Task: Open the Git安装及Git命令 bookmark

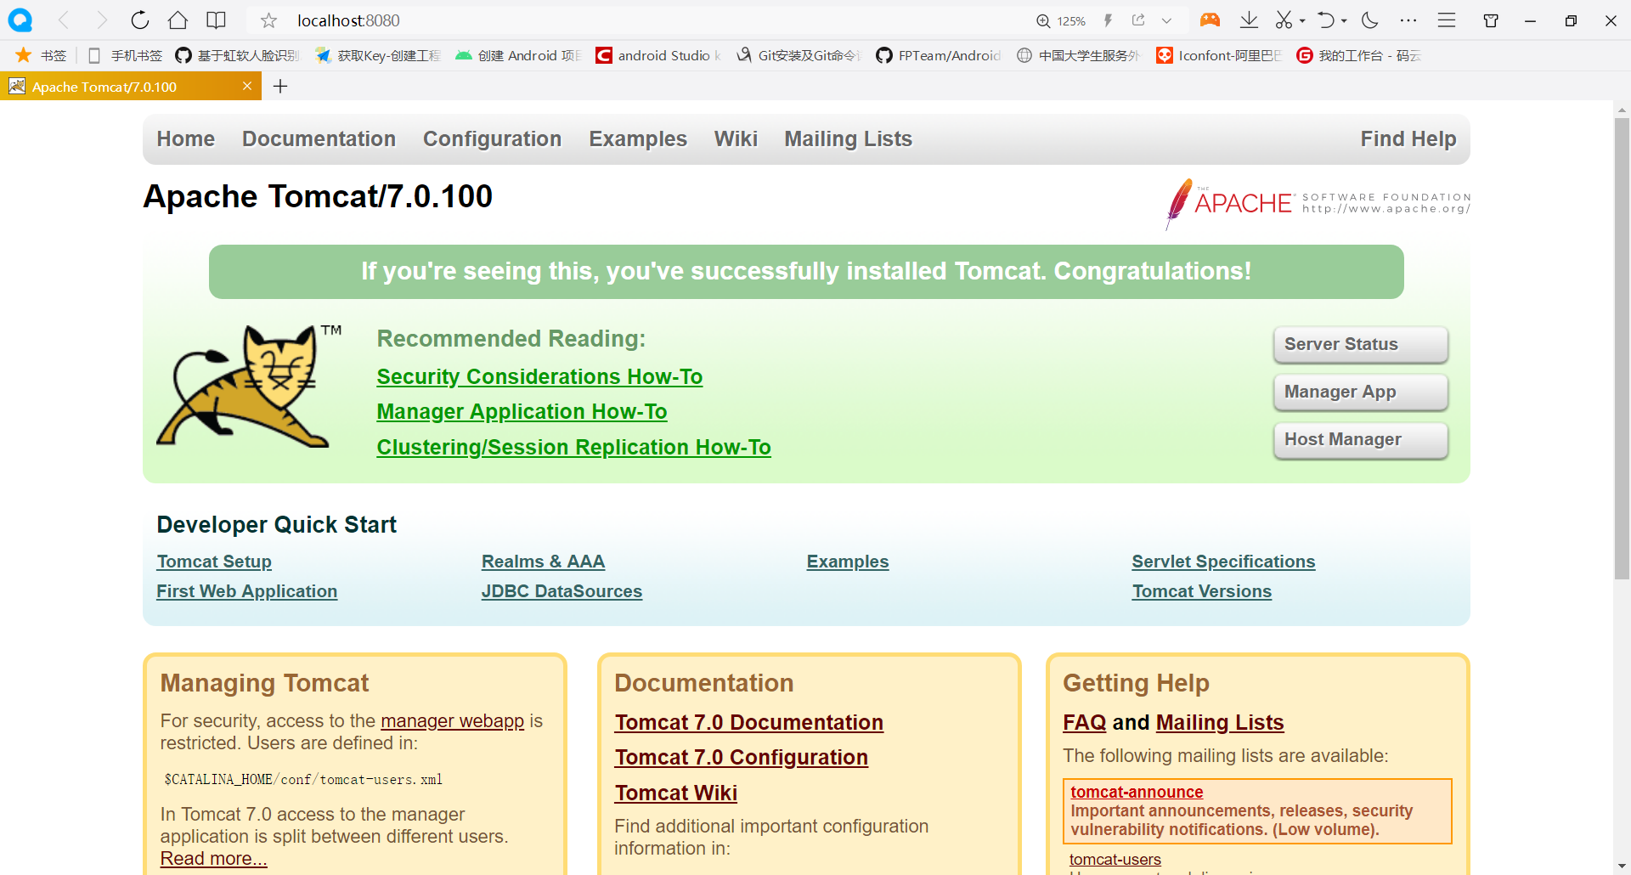Action: point(799,55)
